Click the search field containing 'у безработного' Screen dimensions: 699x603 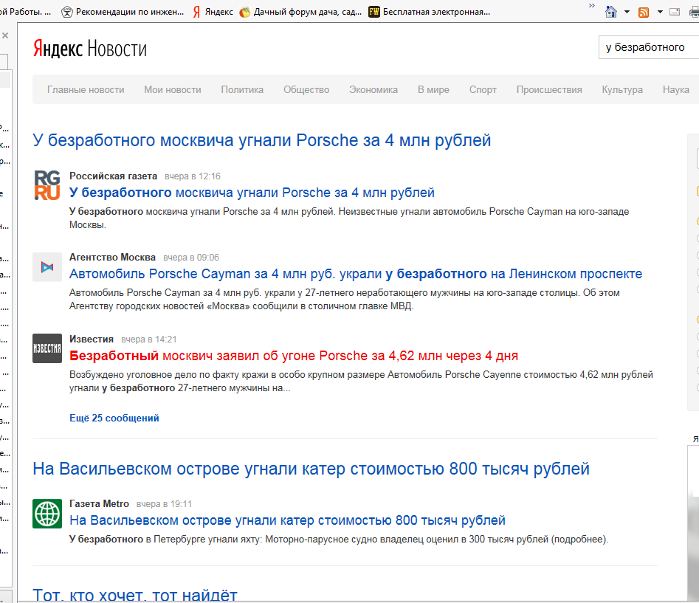click(x=646, y=47)
